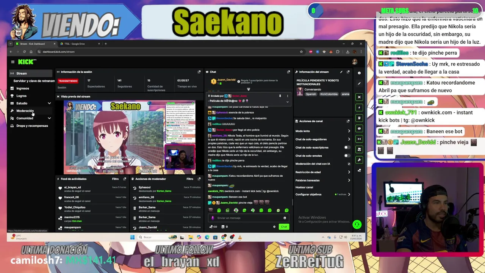Bookmark this page with the star icon

click(301, 52)
